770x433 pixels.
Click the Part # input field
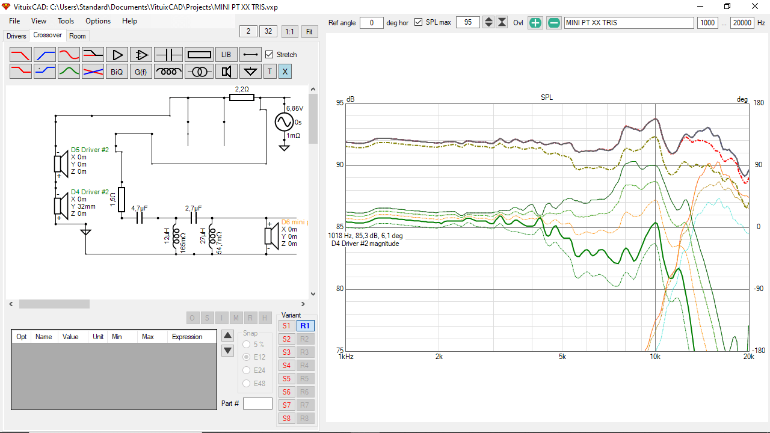click(257, 404)
